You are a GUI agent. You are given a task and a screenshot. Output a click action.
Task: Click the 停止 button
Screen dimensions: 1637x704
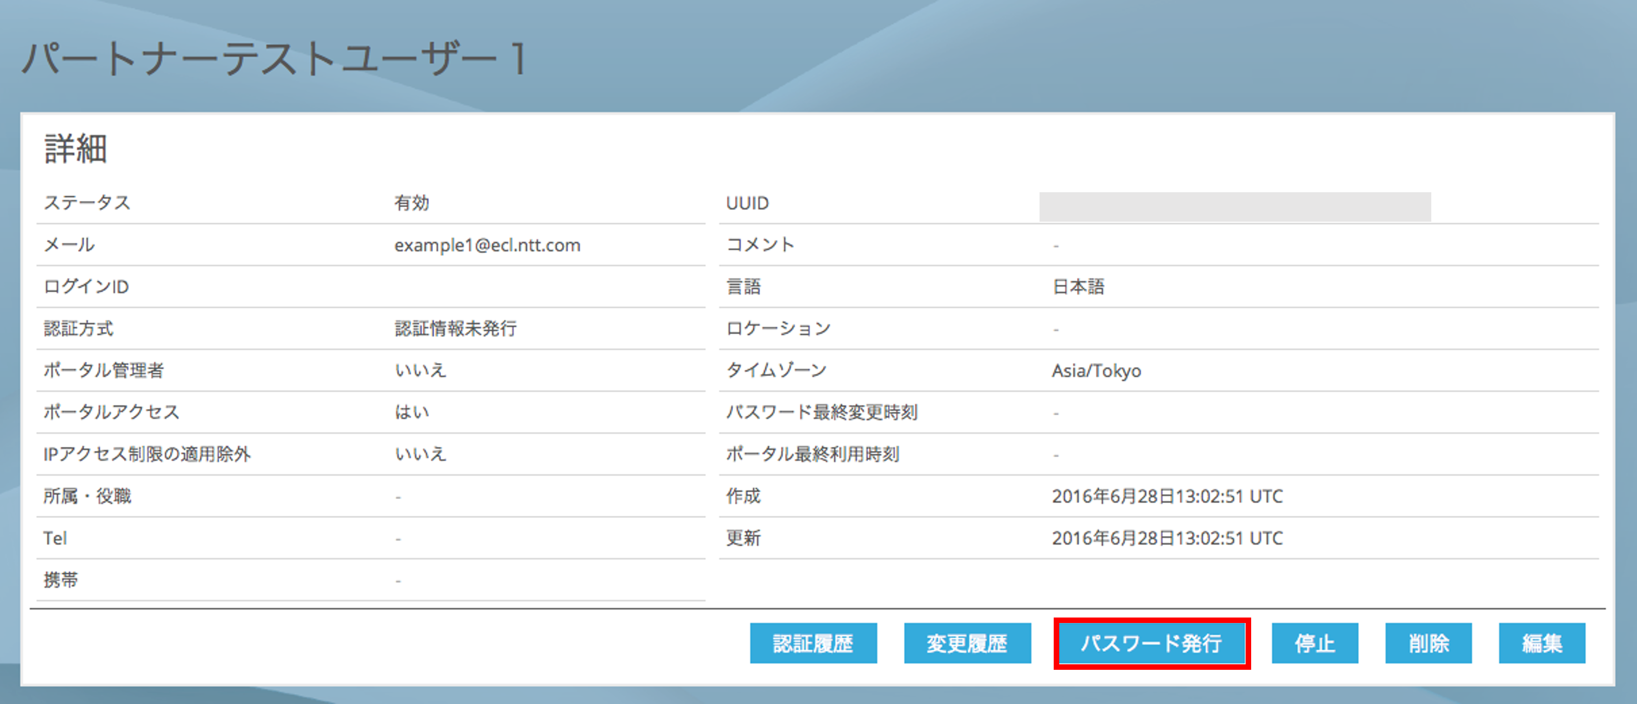[x=1314, y=643]
